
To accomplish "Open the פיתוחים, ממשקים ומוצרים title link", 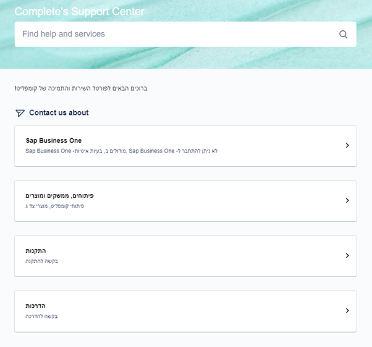I will [x=60, y=196].
